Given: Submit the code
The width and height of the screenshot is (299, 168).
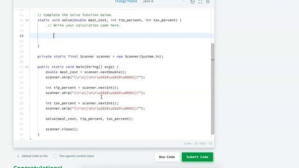Looking at the screenshot, I should click(197, 157).
